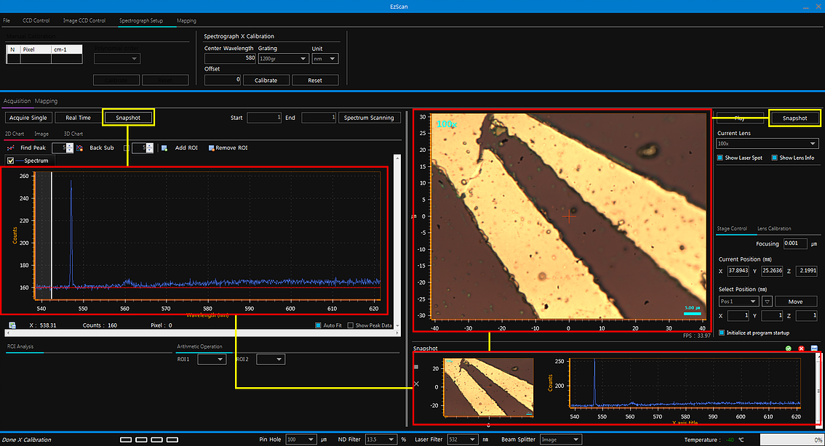The image size is (825, 446).
Task: Open the Mapping tab in the top menu
Action: tap(186, 20)
